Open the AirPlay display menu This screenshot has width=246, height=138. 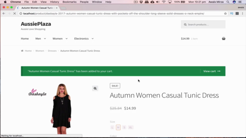point(170,2)
